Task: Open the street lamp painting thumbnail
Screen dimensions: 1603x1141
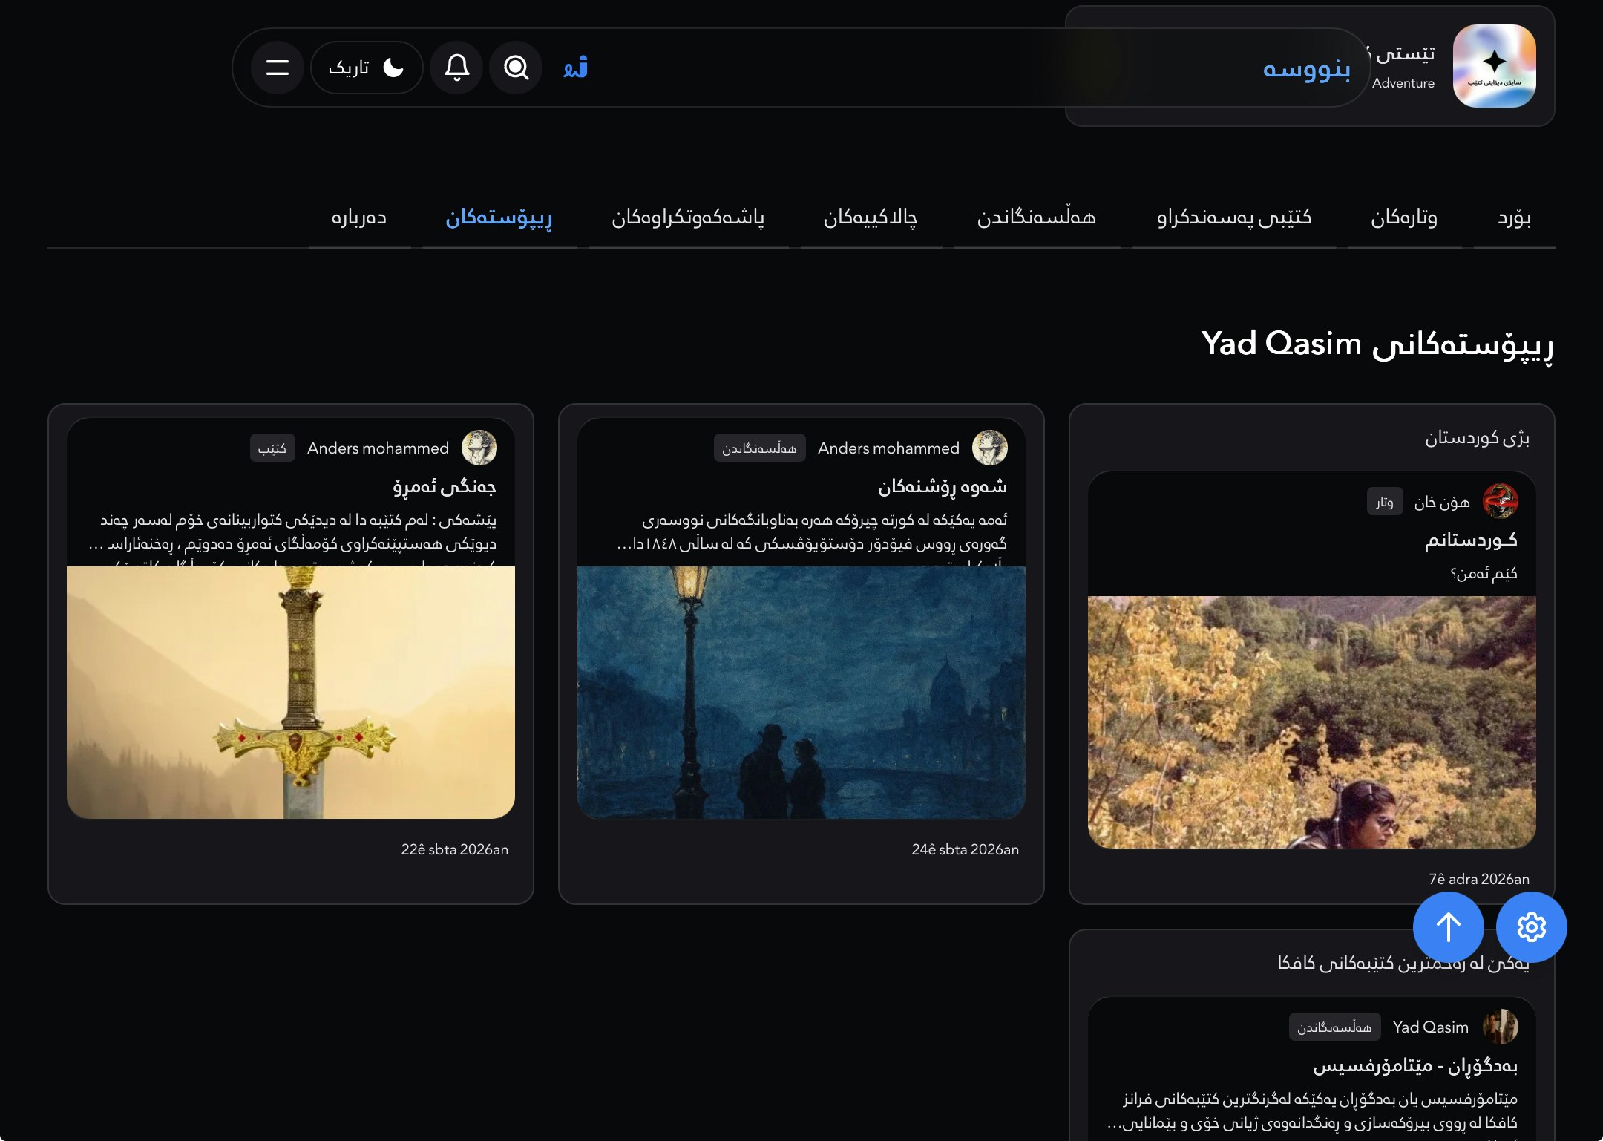Action: [x=801, y=692]
